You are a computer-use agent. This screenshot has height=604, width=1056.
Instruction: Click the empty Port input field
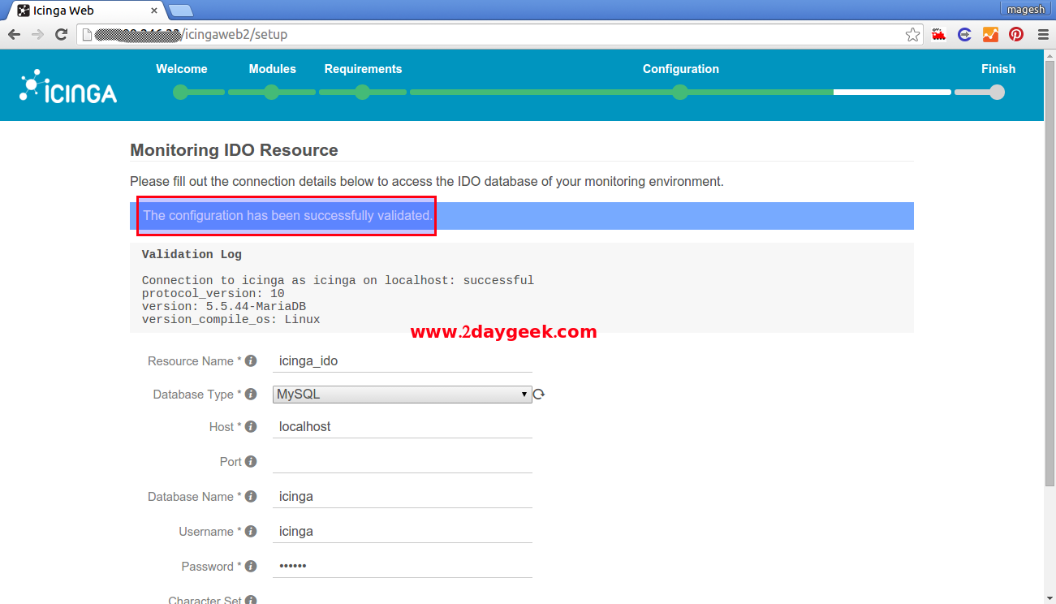403,461
